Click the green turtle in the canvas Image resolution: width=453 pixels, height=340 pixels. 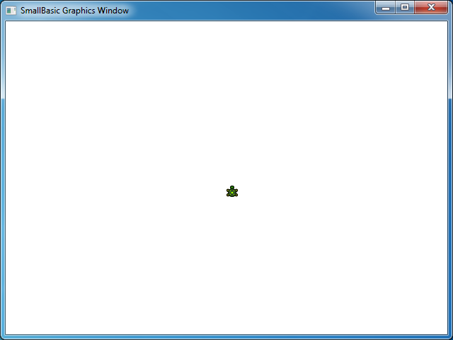tap(232, 191)
